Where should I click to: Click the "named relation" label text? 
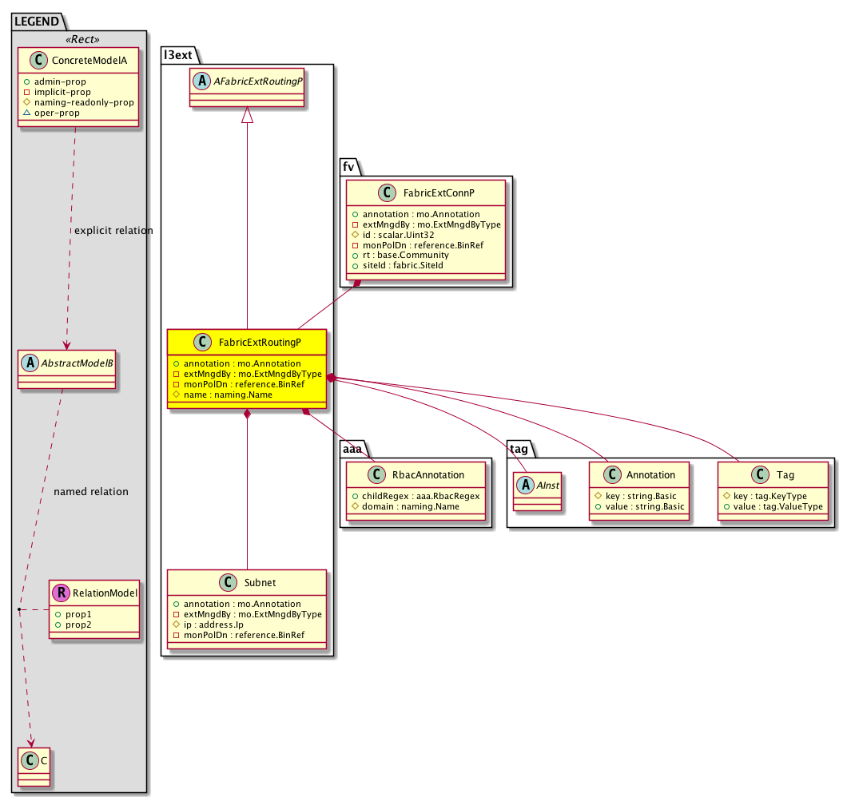click(x=90, y=491)
